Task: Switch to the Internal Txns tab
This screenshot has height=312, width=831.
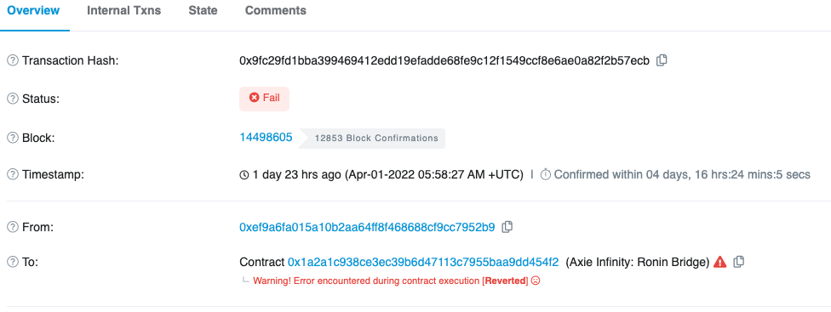Action: [x=124, y=10]
